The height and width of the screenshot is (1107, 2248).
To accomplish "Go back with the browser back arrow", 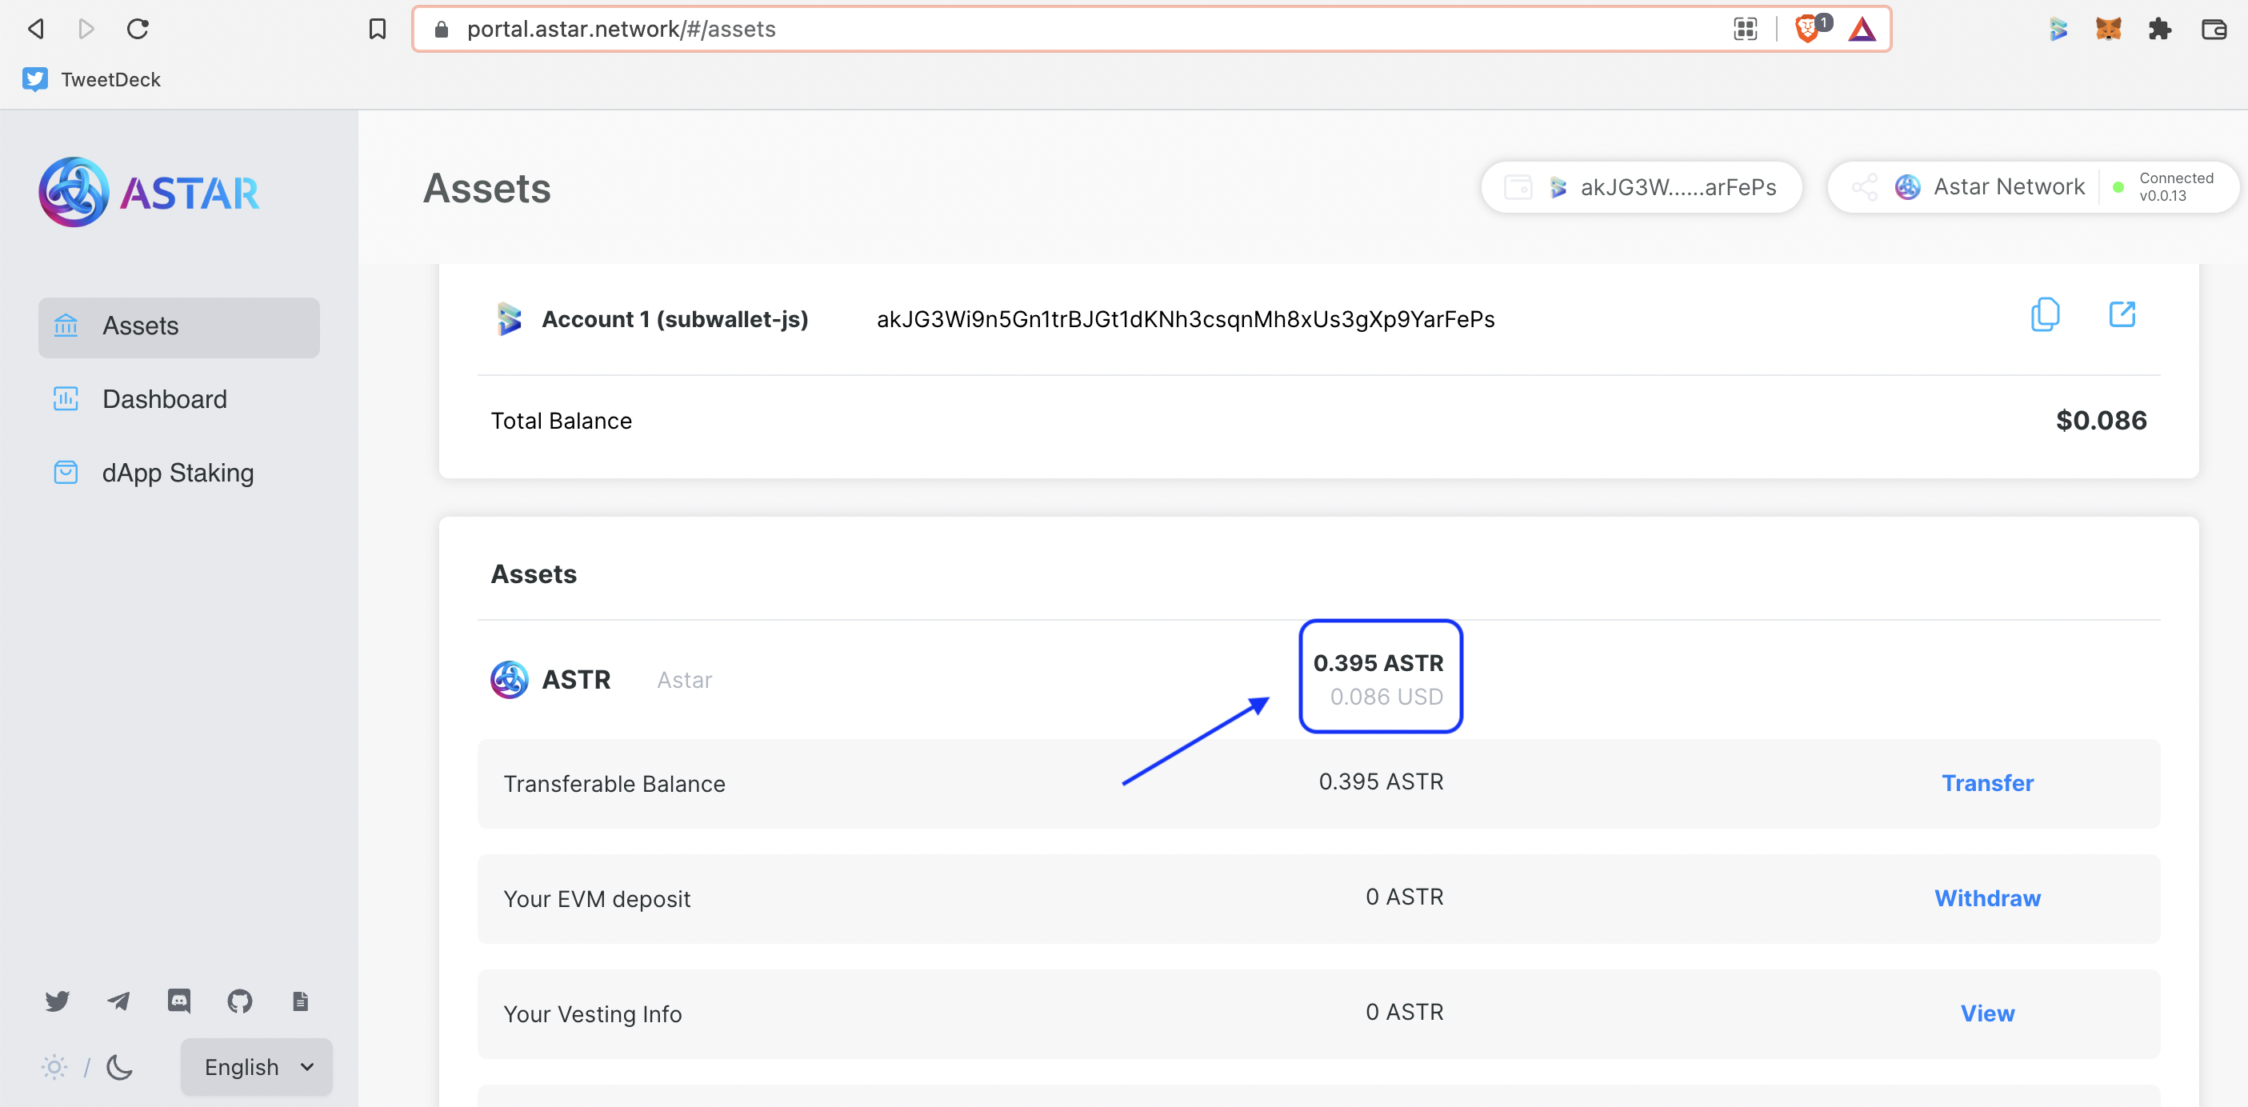I will point(36,29).
